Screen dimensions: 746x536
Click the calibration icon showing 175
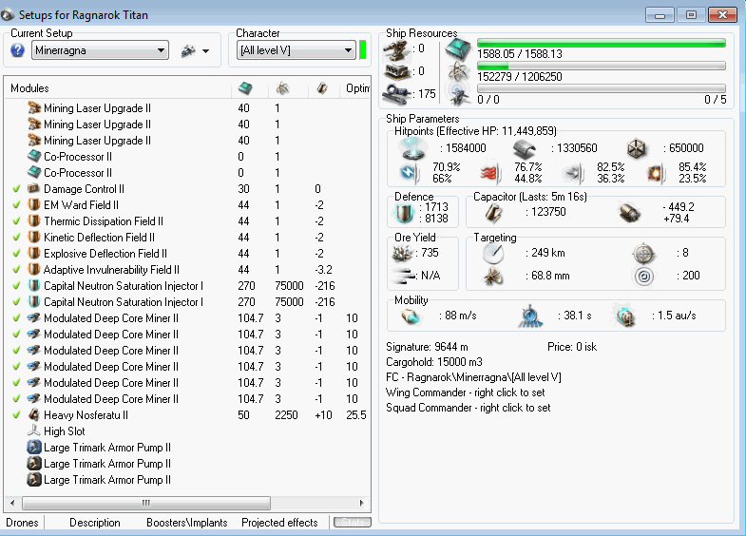[x=397, y=93]
